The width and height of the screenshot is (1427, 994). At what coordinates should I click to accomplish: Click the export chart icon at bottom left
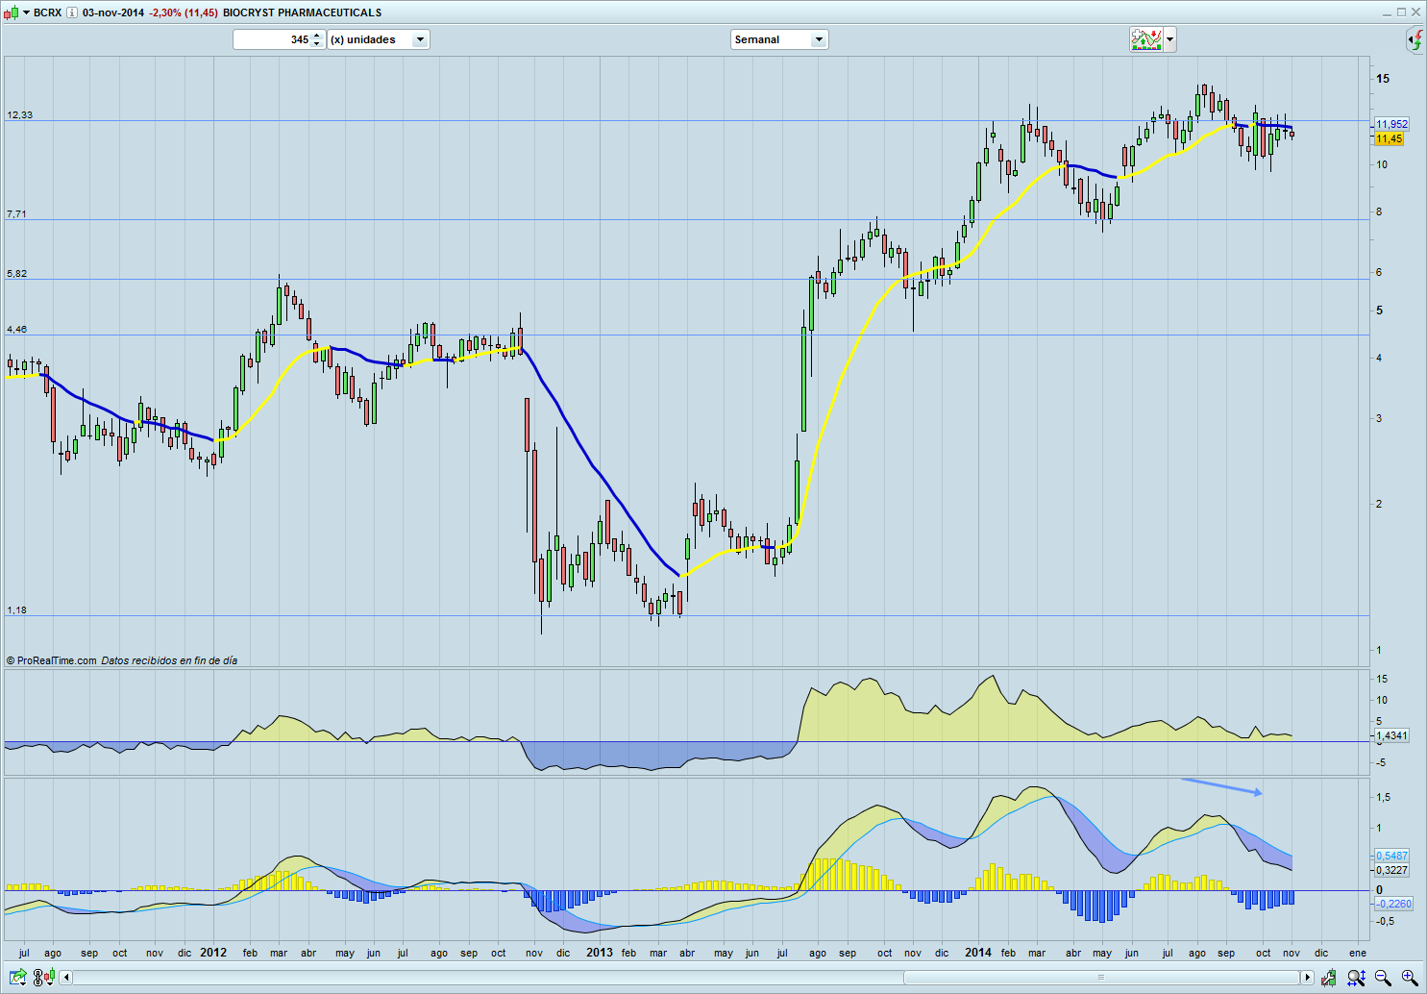(18, 978)
